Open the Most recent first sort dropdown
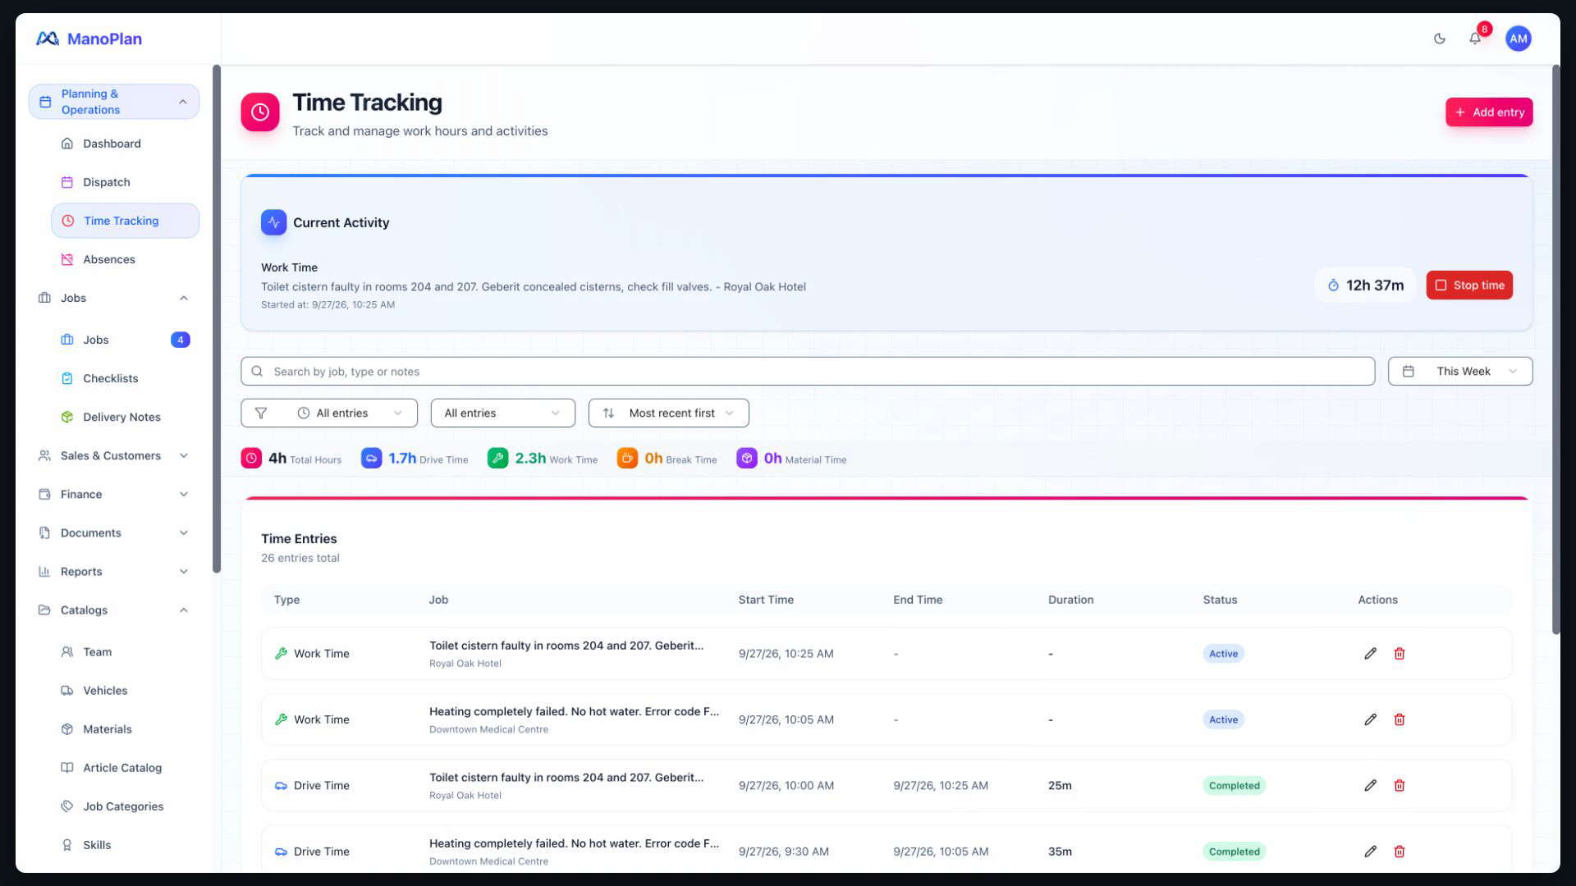The image size is (1576, 886). click(x=668, y=413)
